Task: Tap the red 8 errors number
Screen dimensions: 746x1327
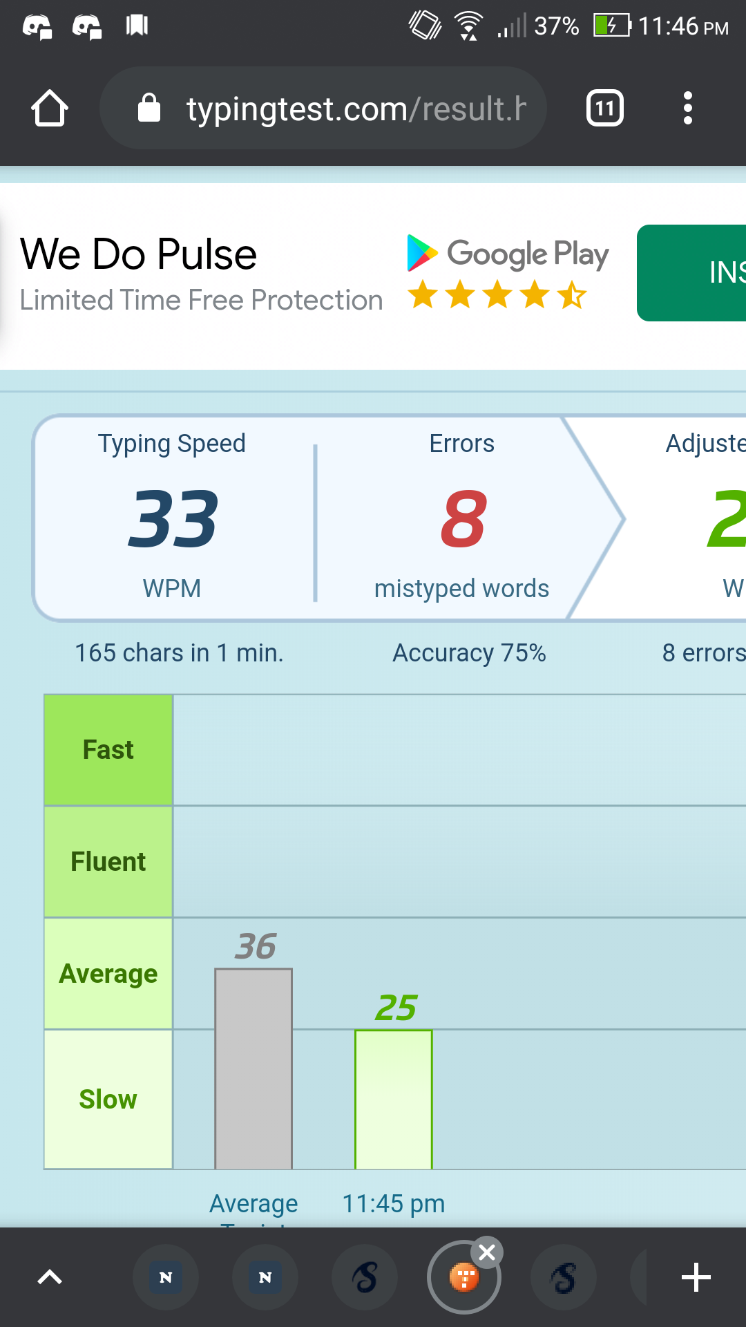Action: pos(463,519)
